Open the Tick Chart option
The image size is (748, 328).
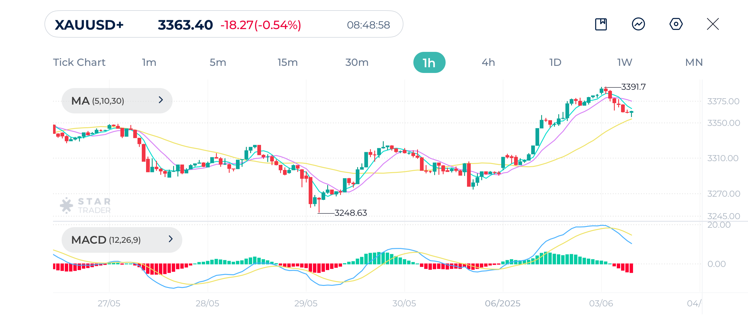(79, 62)
